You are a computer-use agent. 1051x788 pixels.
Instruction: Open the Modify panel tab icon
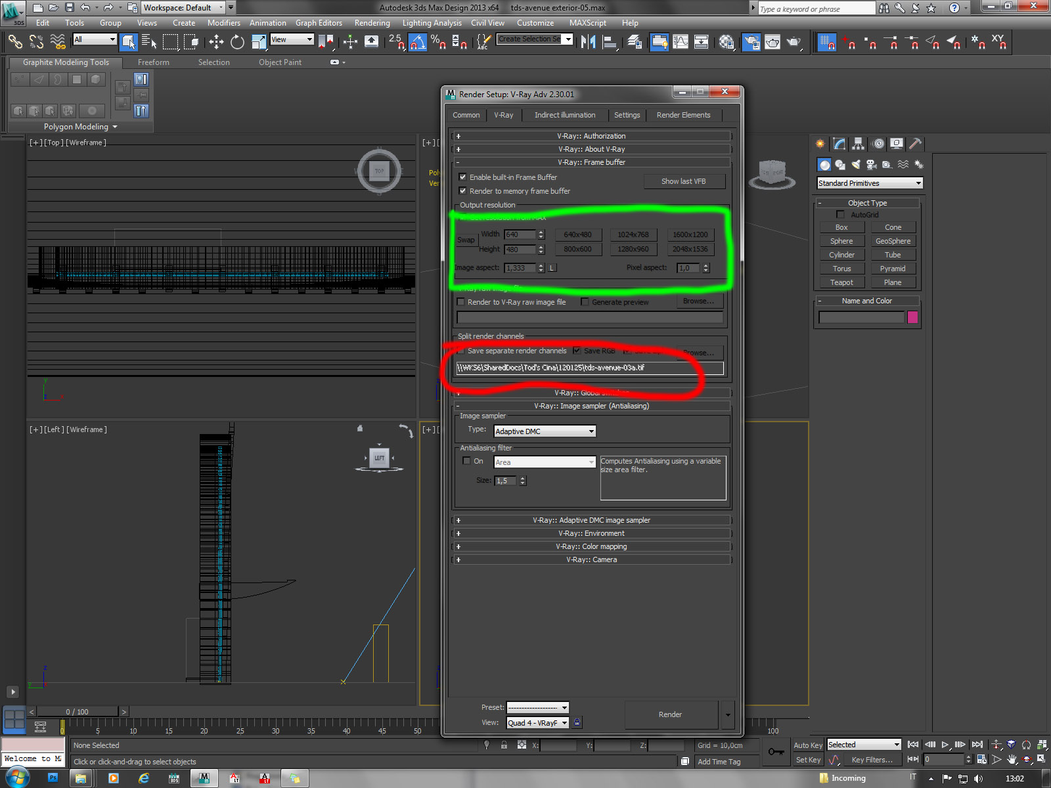coord(839,144)
